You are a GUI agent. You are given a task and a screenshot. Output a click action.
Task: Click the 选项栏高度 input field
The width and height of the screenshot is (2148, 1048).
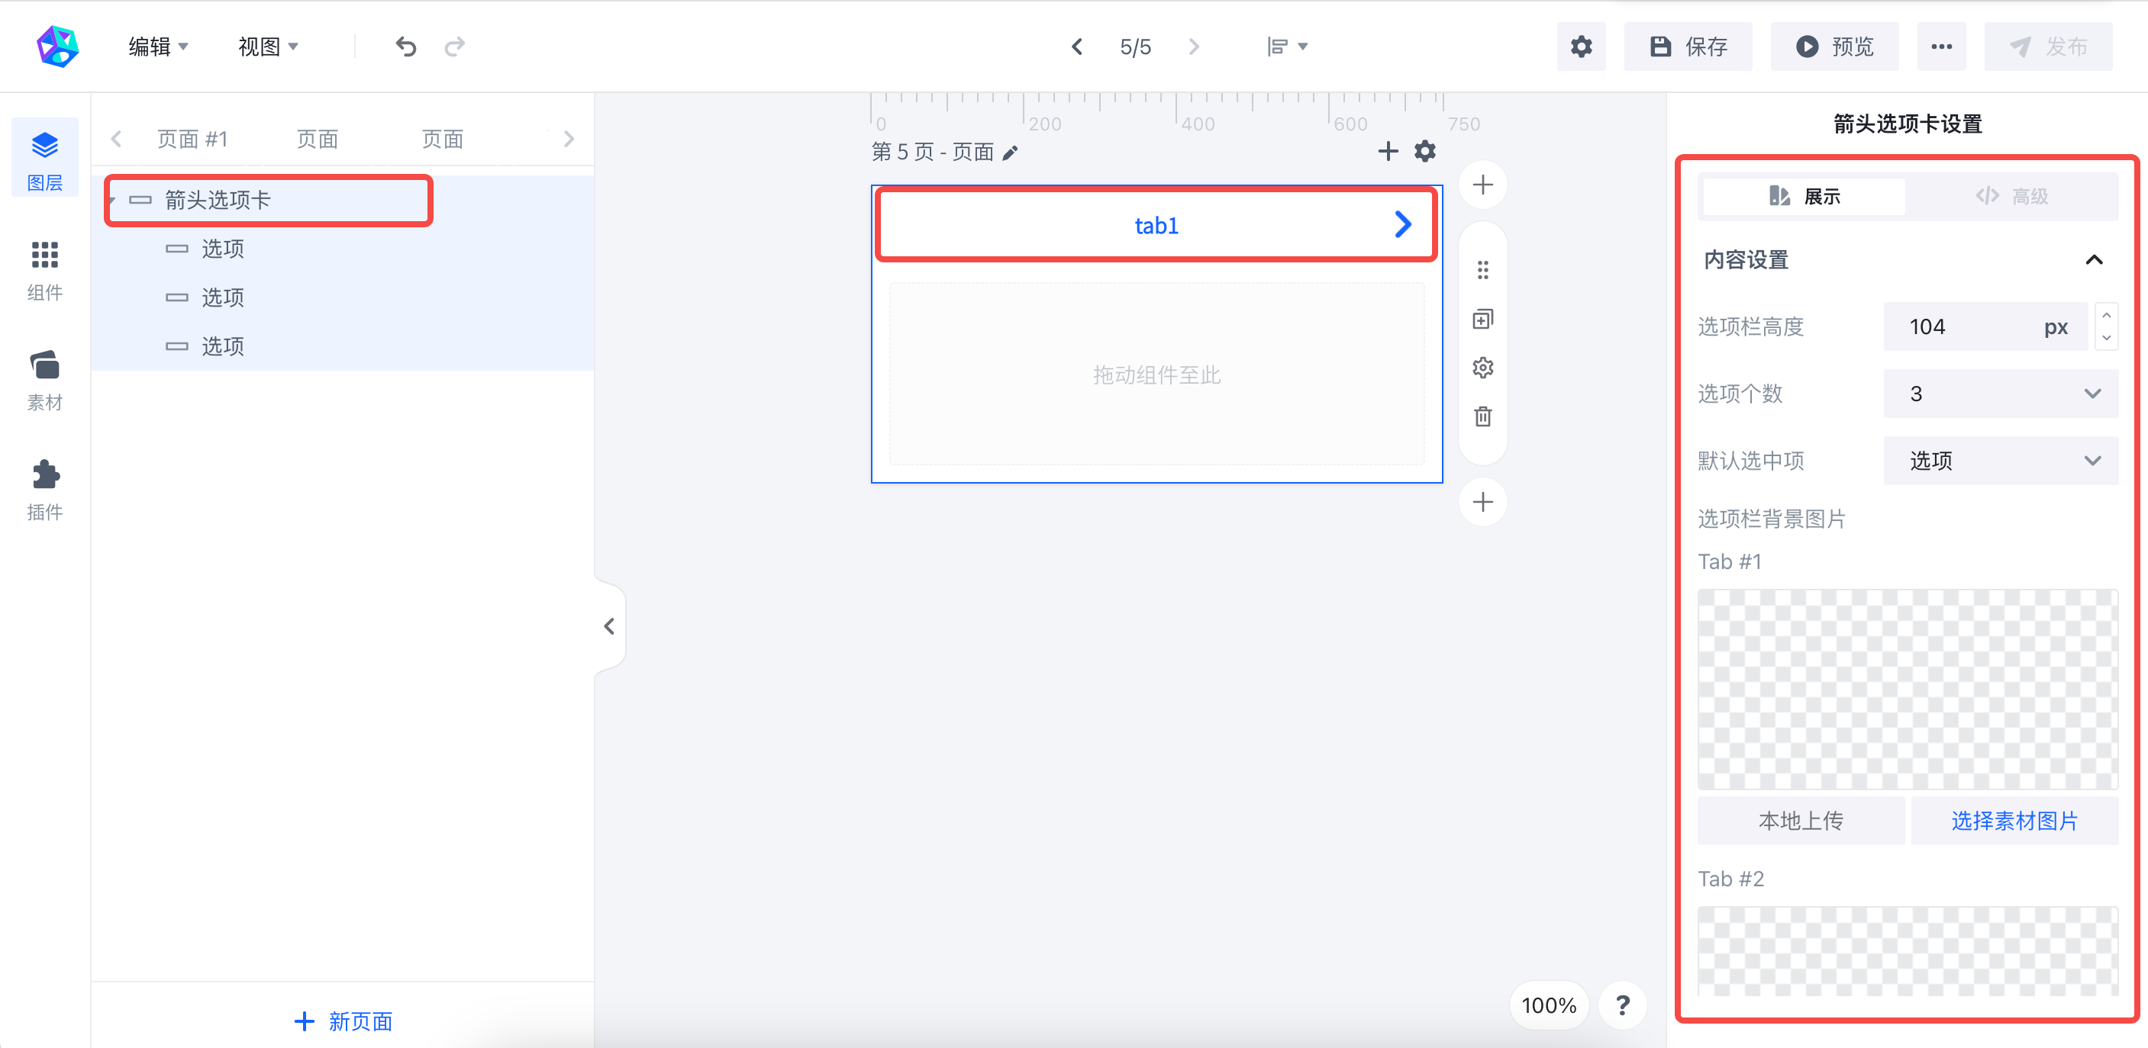click(x=1985, y=326)
